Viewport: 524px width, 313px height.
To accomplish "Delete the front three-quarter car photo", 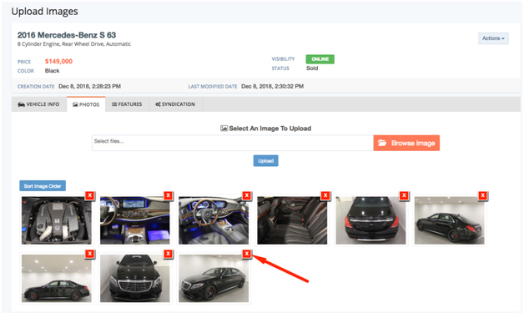I will pyautogui.click(x=247, y=254).
